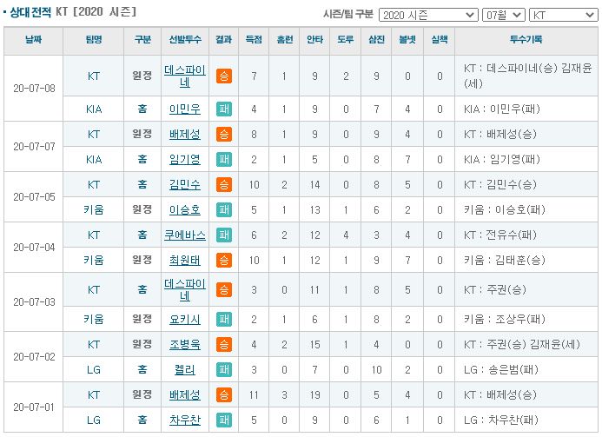Click win badge in 배제성 20-07-07 row

[x=224, y=135]
